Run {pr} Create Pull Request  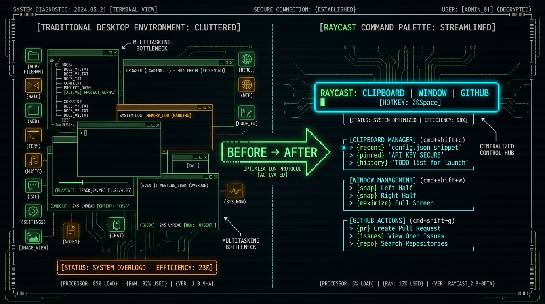tap(395, 228)
